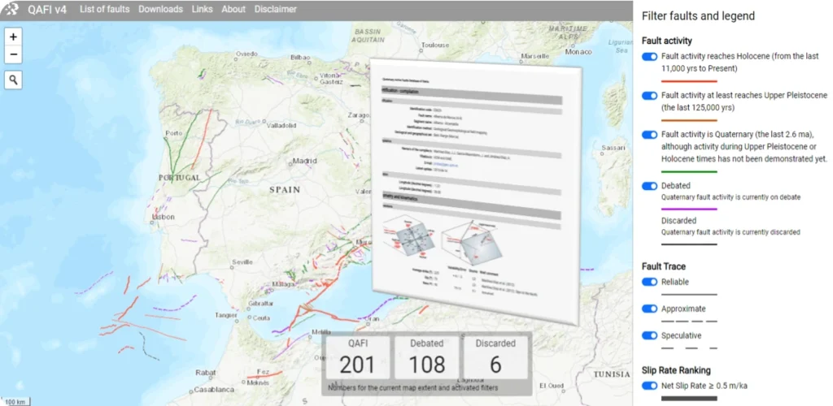The width and height of the screenshot is (833, 406).
Task: Zoom in on the map with plus button
Action: [x=14, y=37]
